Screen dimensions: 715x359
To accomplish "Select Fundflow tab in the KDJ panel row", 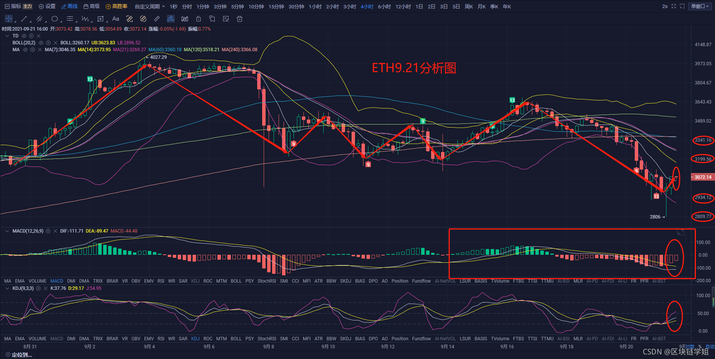I will click(x=422, y=339).
